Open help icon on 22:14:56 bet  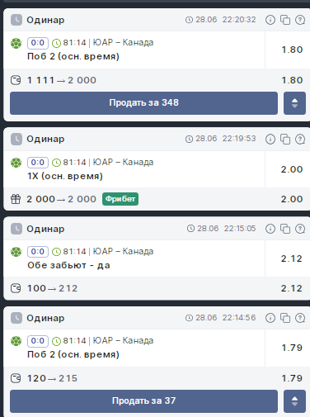[300, 318]
